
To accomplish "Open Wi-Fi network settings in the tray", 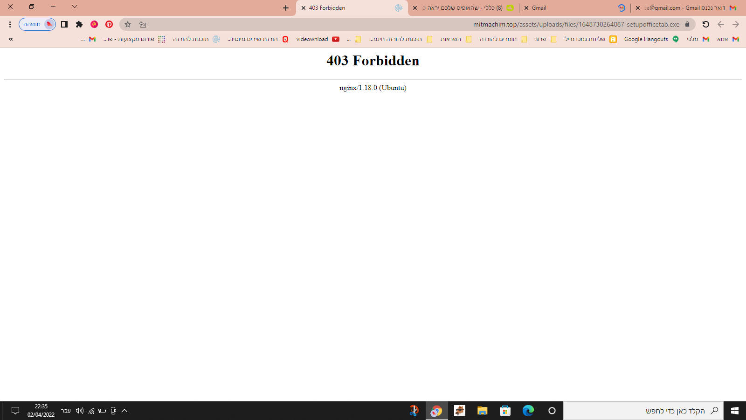I will pos(91,411).
